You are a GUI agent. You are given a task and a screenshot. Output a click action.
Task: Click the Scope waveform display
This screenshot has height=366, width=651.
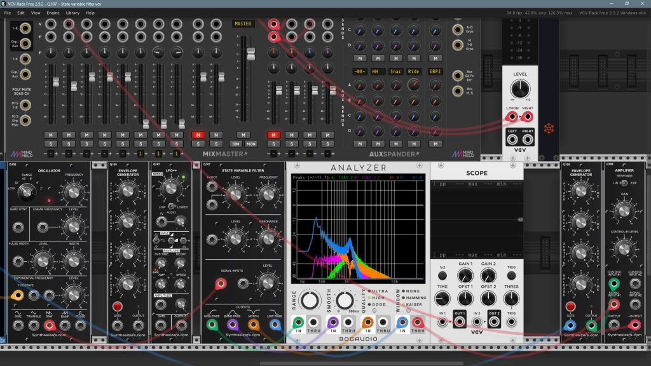coord(477,219)
